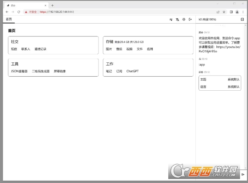This screenshot has height=183, width=248.
Task: Switch to the 首页 tab
Action: click(9, 19)
